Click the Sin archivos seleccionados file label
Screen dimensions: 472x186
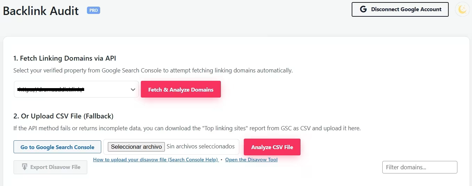click(x=201, y=147)
